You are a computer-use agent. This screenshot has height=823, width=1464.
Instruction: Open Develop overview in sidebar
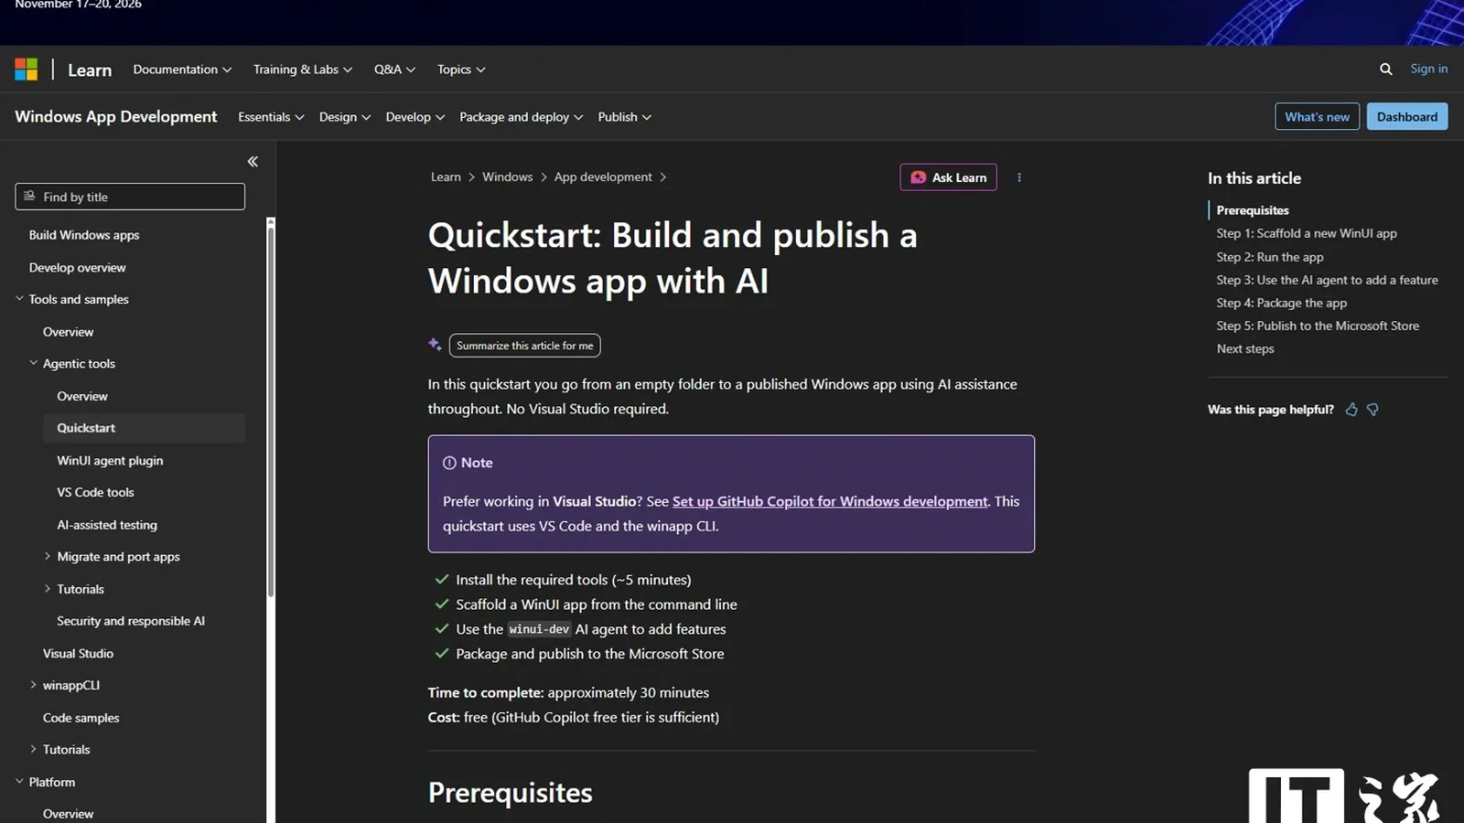pyautogui.click(x=77, y=268)
